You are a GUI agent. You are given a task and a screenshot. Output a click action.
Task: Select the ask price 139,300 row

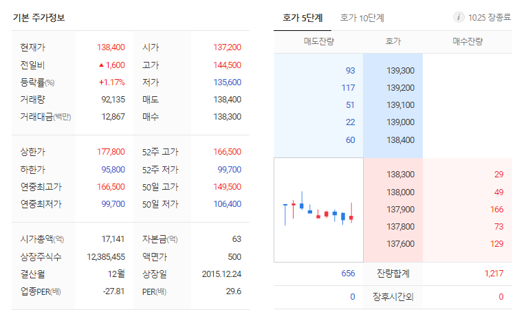point(400,71)
